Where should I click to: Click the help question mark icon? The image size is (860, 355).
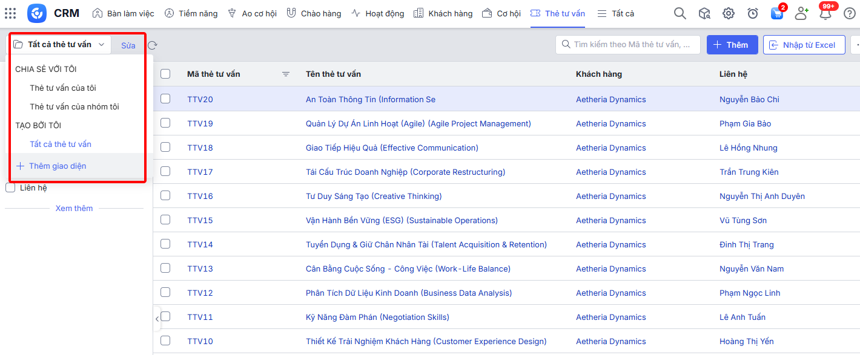[850, 13]
